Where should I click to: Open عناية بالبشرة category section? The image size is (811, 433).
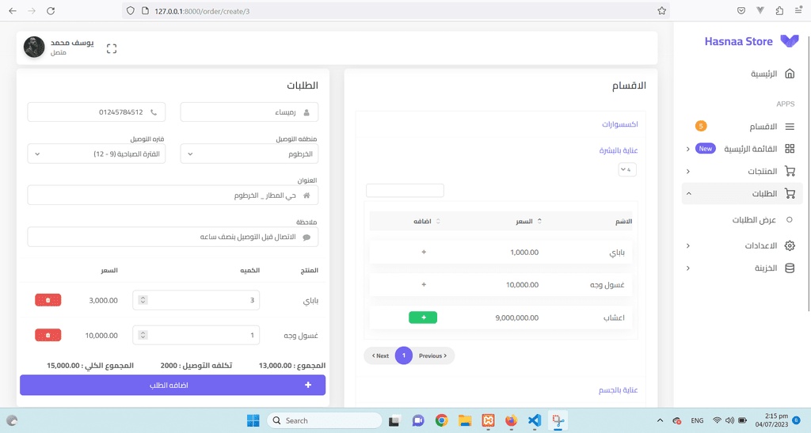pos(619,150)
